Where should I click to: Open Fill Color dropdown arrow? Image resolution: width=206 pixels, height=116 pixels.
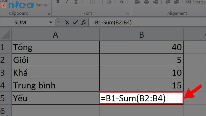[x=115, y=2]
